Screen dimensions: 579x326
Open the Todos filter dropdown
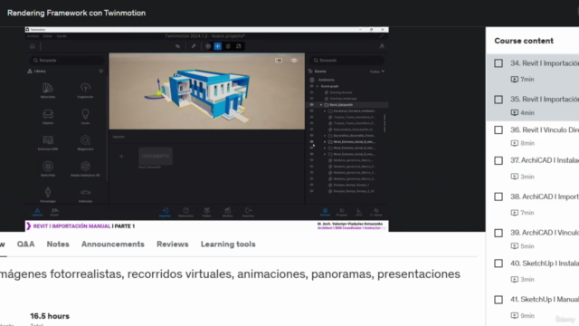click(x=377, y=72)
